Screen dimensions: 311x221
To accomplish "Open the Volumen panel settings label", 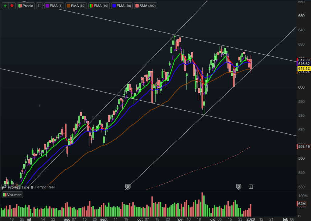I will [12, 195].
